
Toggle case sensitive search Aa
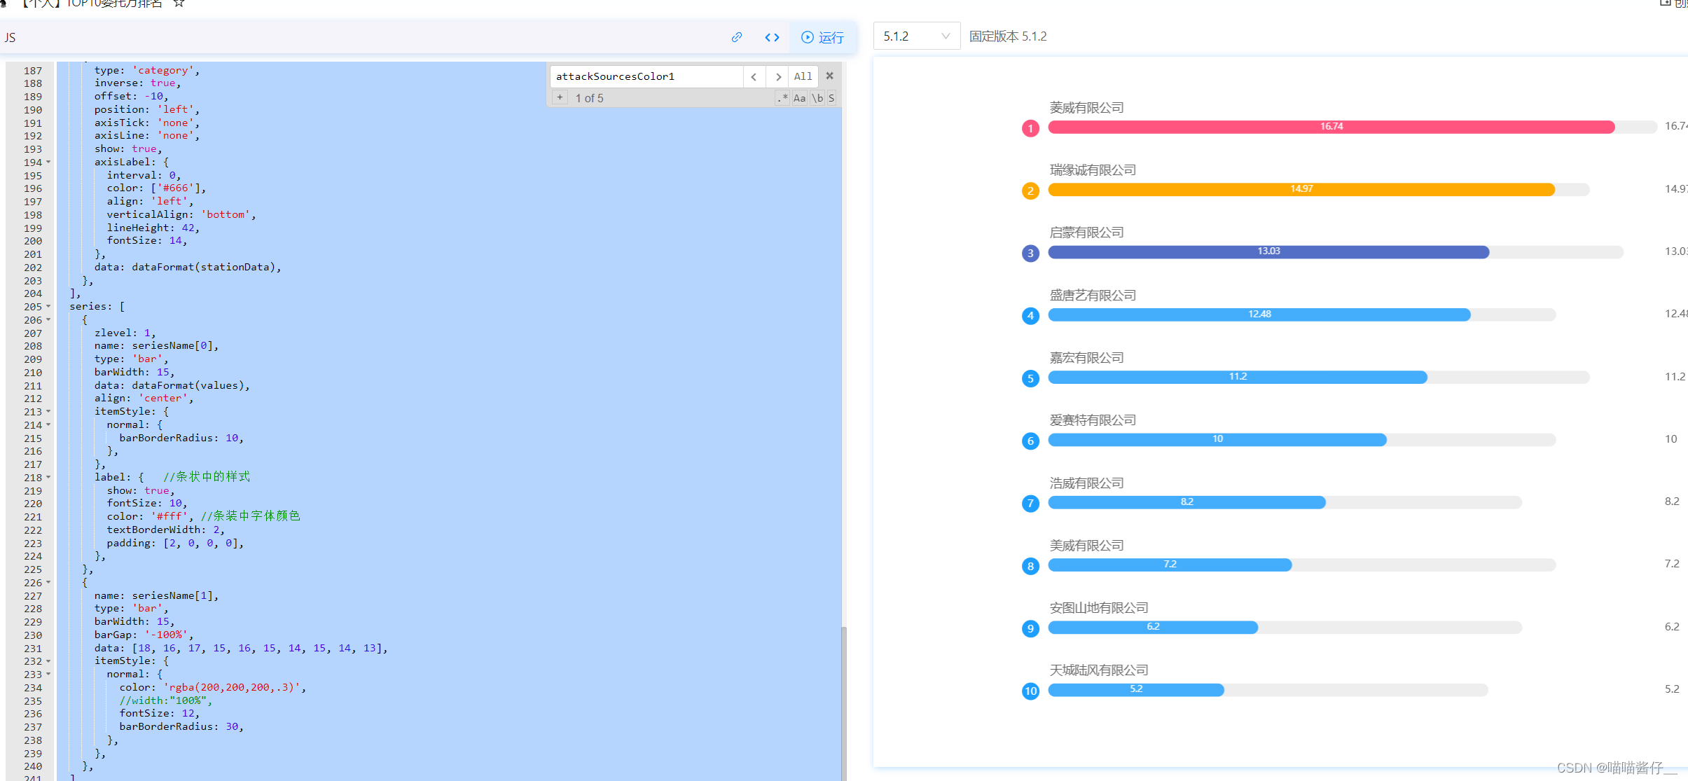point(799,98)
